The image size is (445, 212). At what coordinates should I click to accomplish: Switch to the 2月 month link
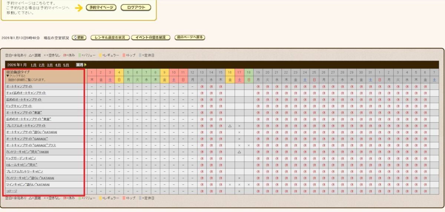pos(42,65)
